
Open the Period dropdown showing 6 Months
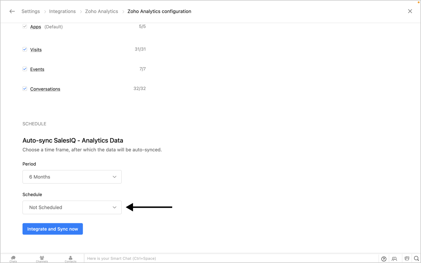pos(72,177)
